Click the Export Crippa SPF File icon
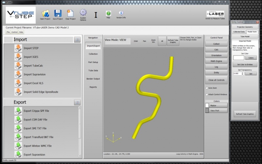This screenshot has width=262, height=164. (x=18, y=111)
